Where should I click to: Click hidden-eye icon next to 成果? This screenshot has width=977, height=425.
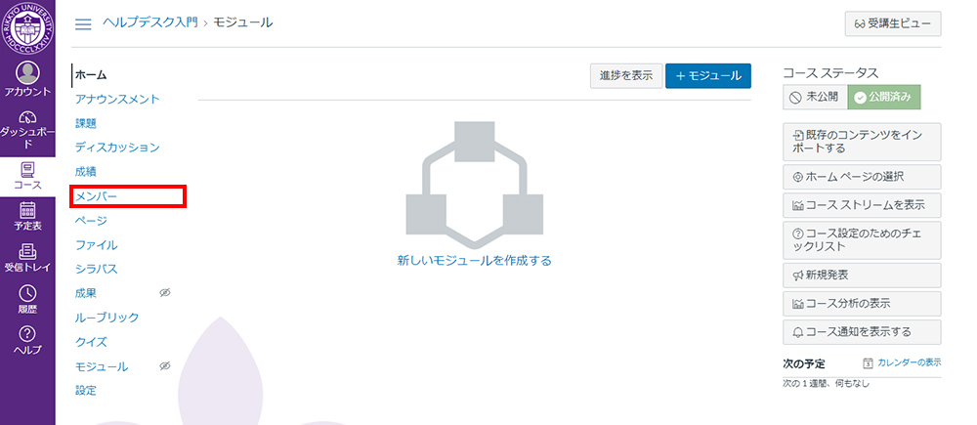(x=165, y=293)
